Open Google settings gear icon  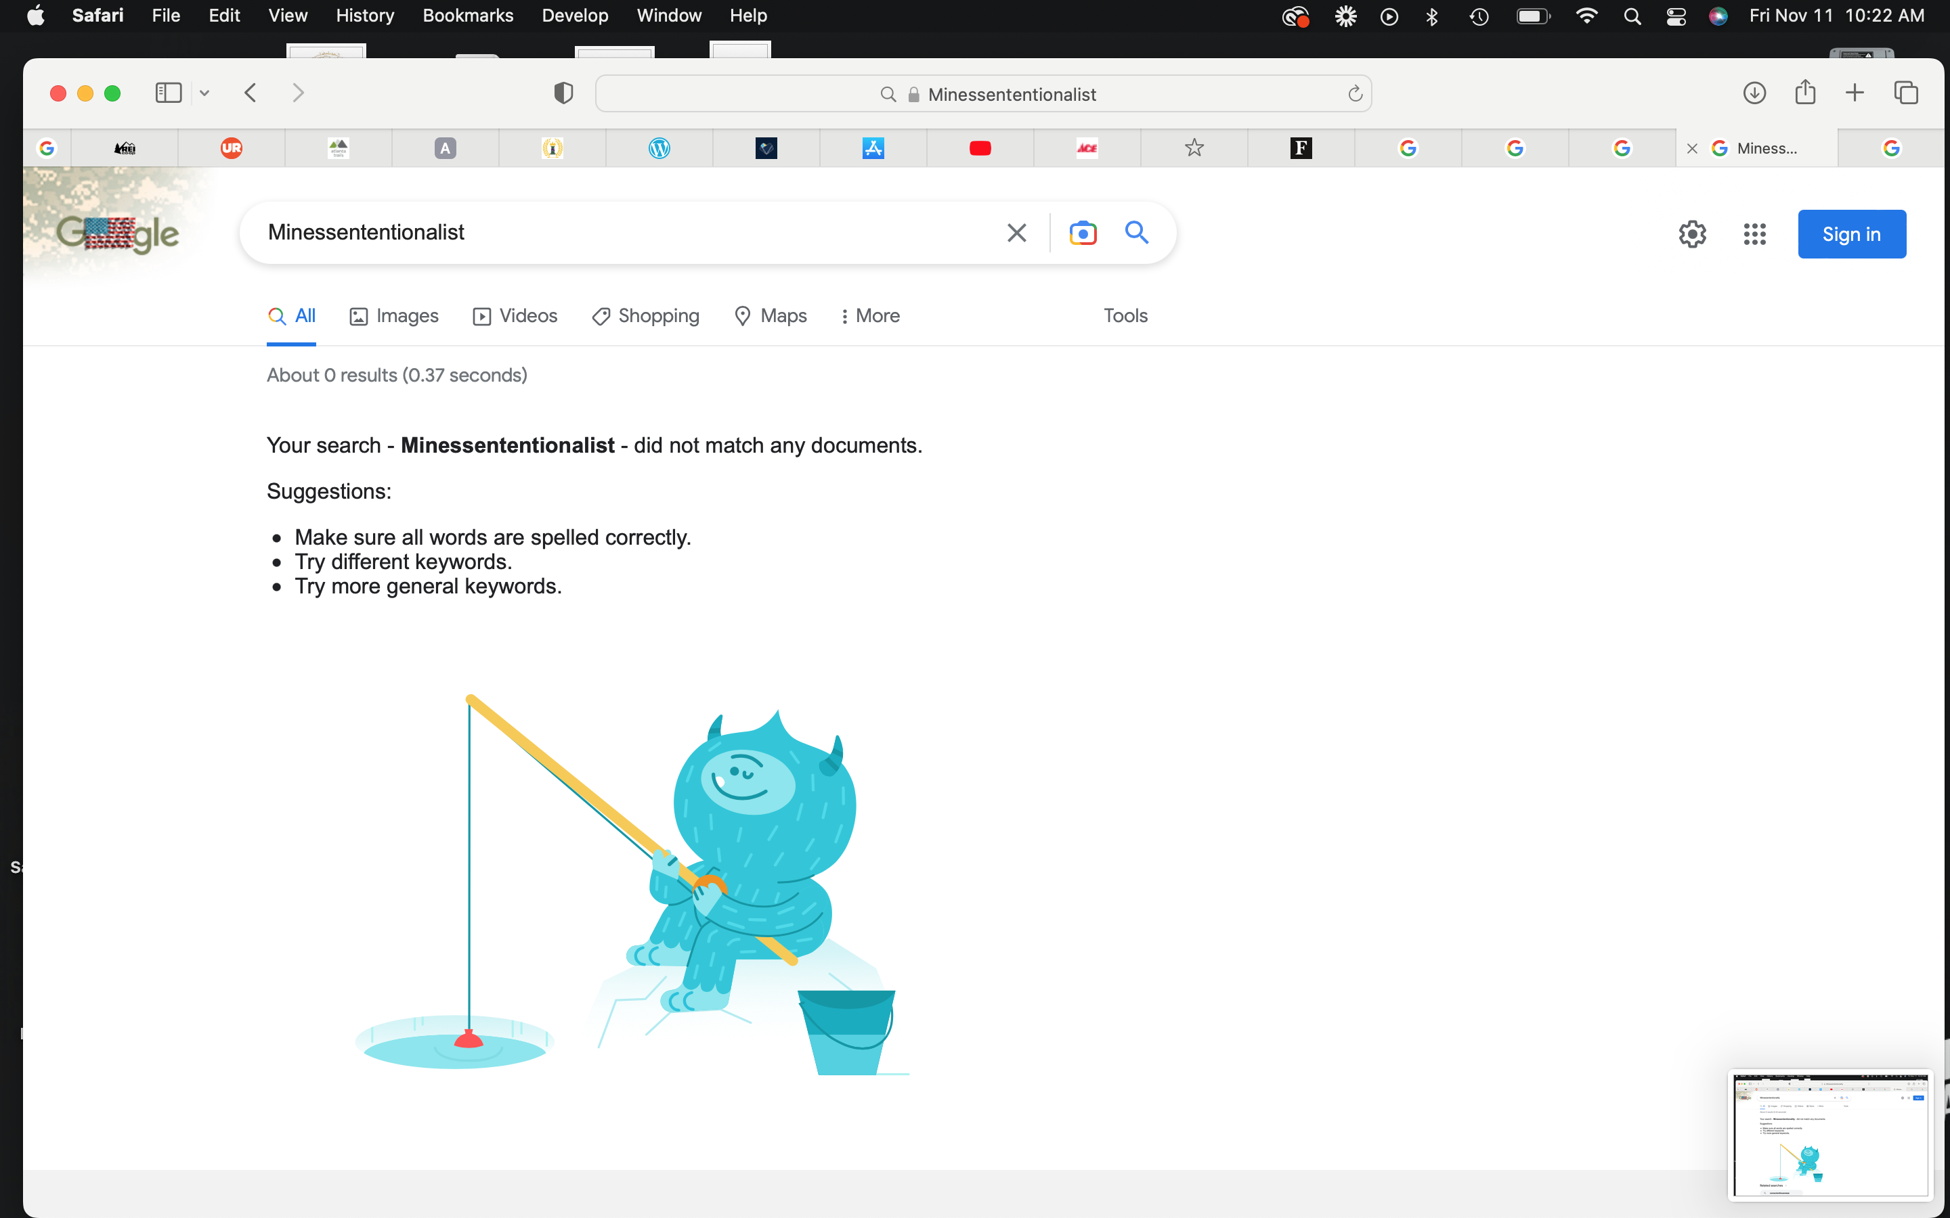click(x=1692, y=234)
